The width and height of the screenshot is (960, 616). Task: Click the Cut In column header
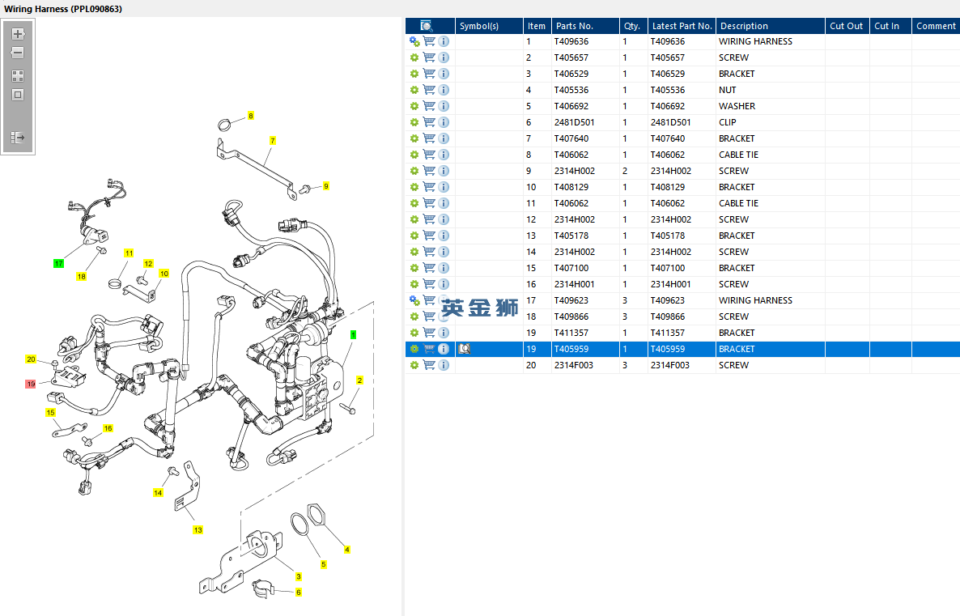click(x=890, y=26)
